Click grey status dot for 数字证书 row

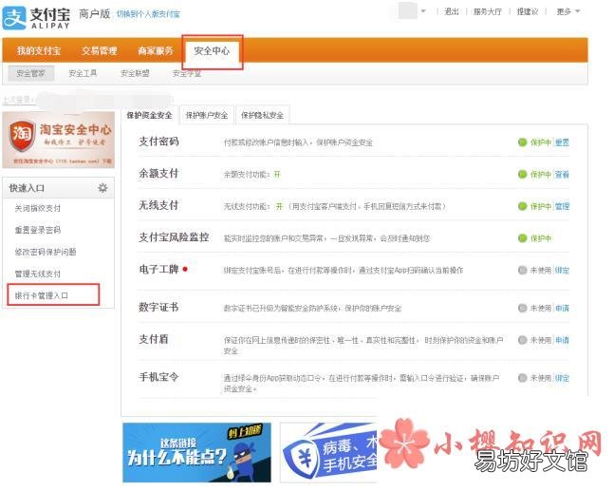(x=522, y=308)
